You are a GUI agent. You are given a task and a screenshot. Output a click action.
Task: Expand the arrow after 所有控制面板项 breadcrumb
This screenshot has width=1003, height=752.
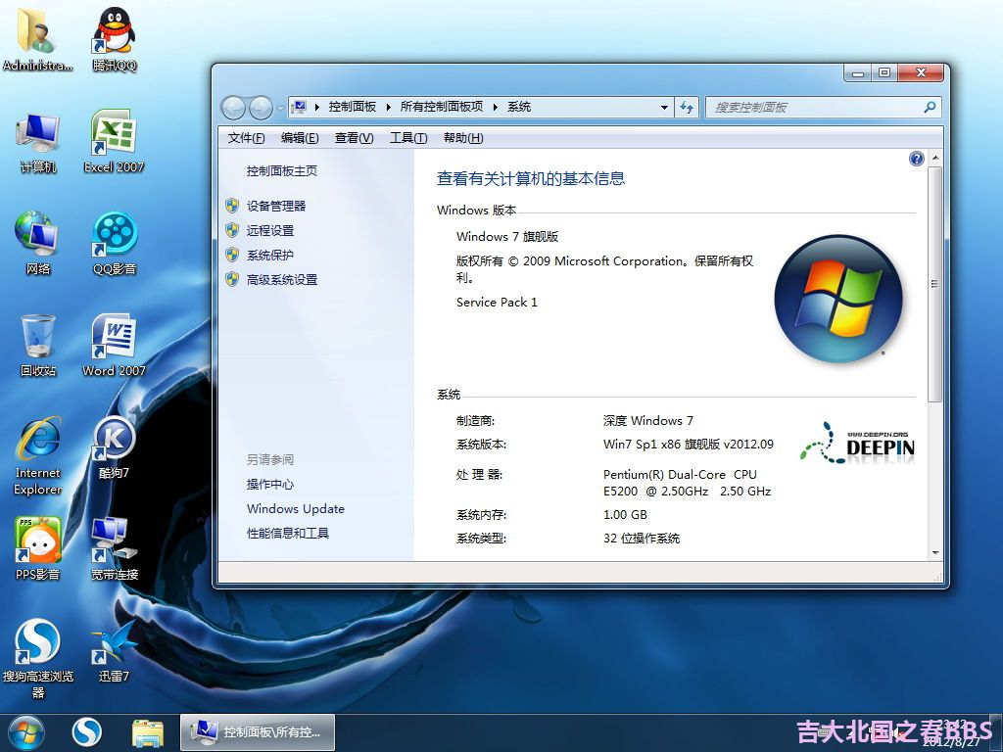495,107
